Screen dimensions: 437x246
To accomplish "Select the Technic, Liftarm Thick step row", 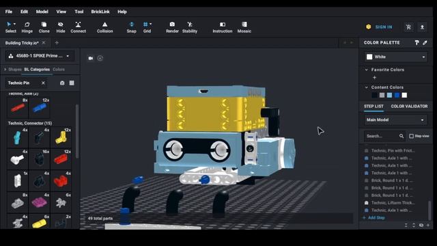I will (x=393, y=203).
